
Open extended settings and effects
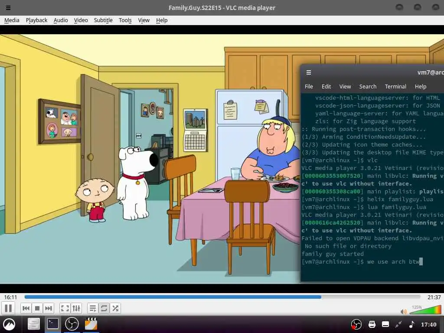76,308
